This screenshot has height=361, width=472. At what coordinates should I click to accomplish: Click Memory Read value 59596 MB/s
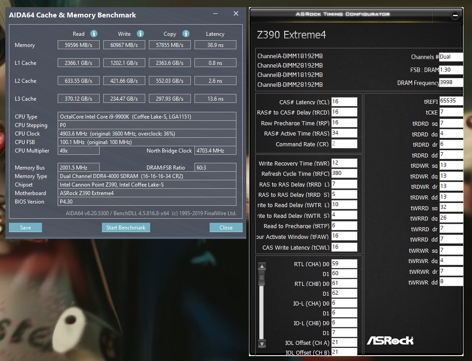[x=79, y=45]
